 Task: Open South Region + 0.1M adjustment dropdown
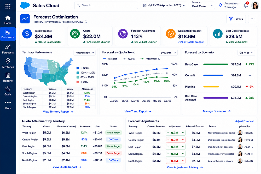coord(176,154)
